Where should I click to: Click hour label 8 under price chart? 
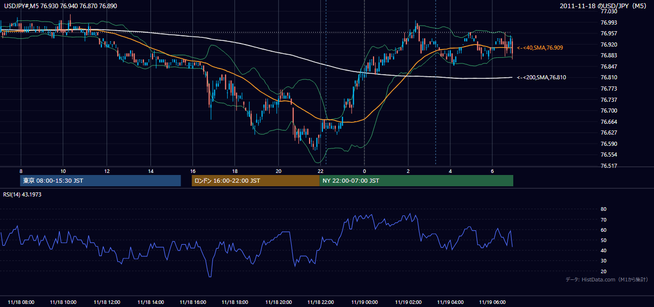coord(20,170)
